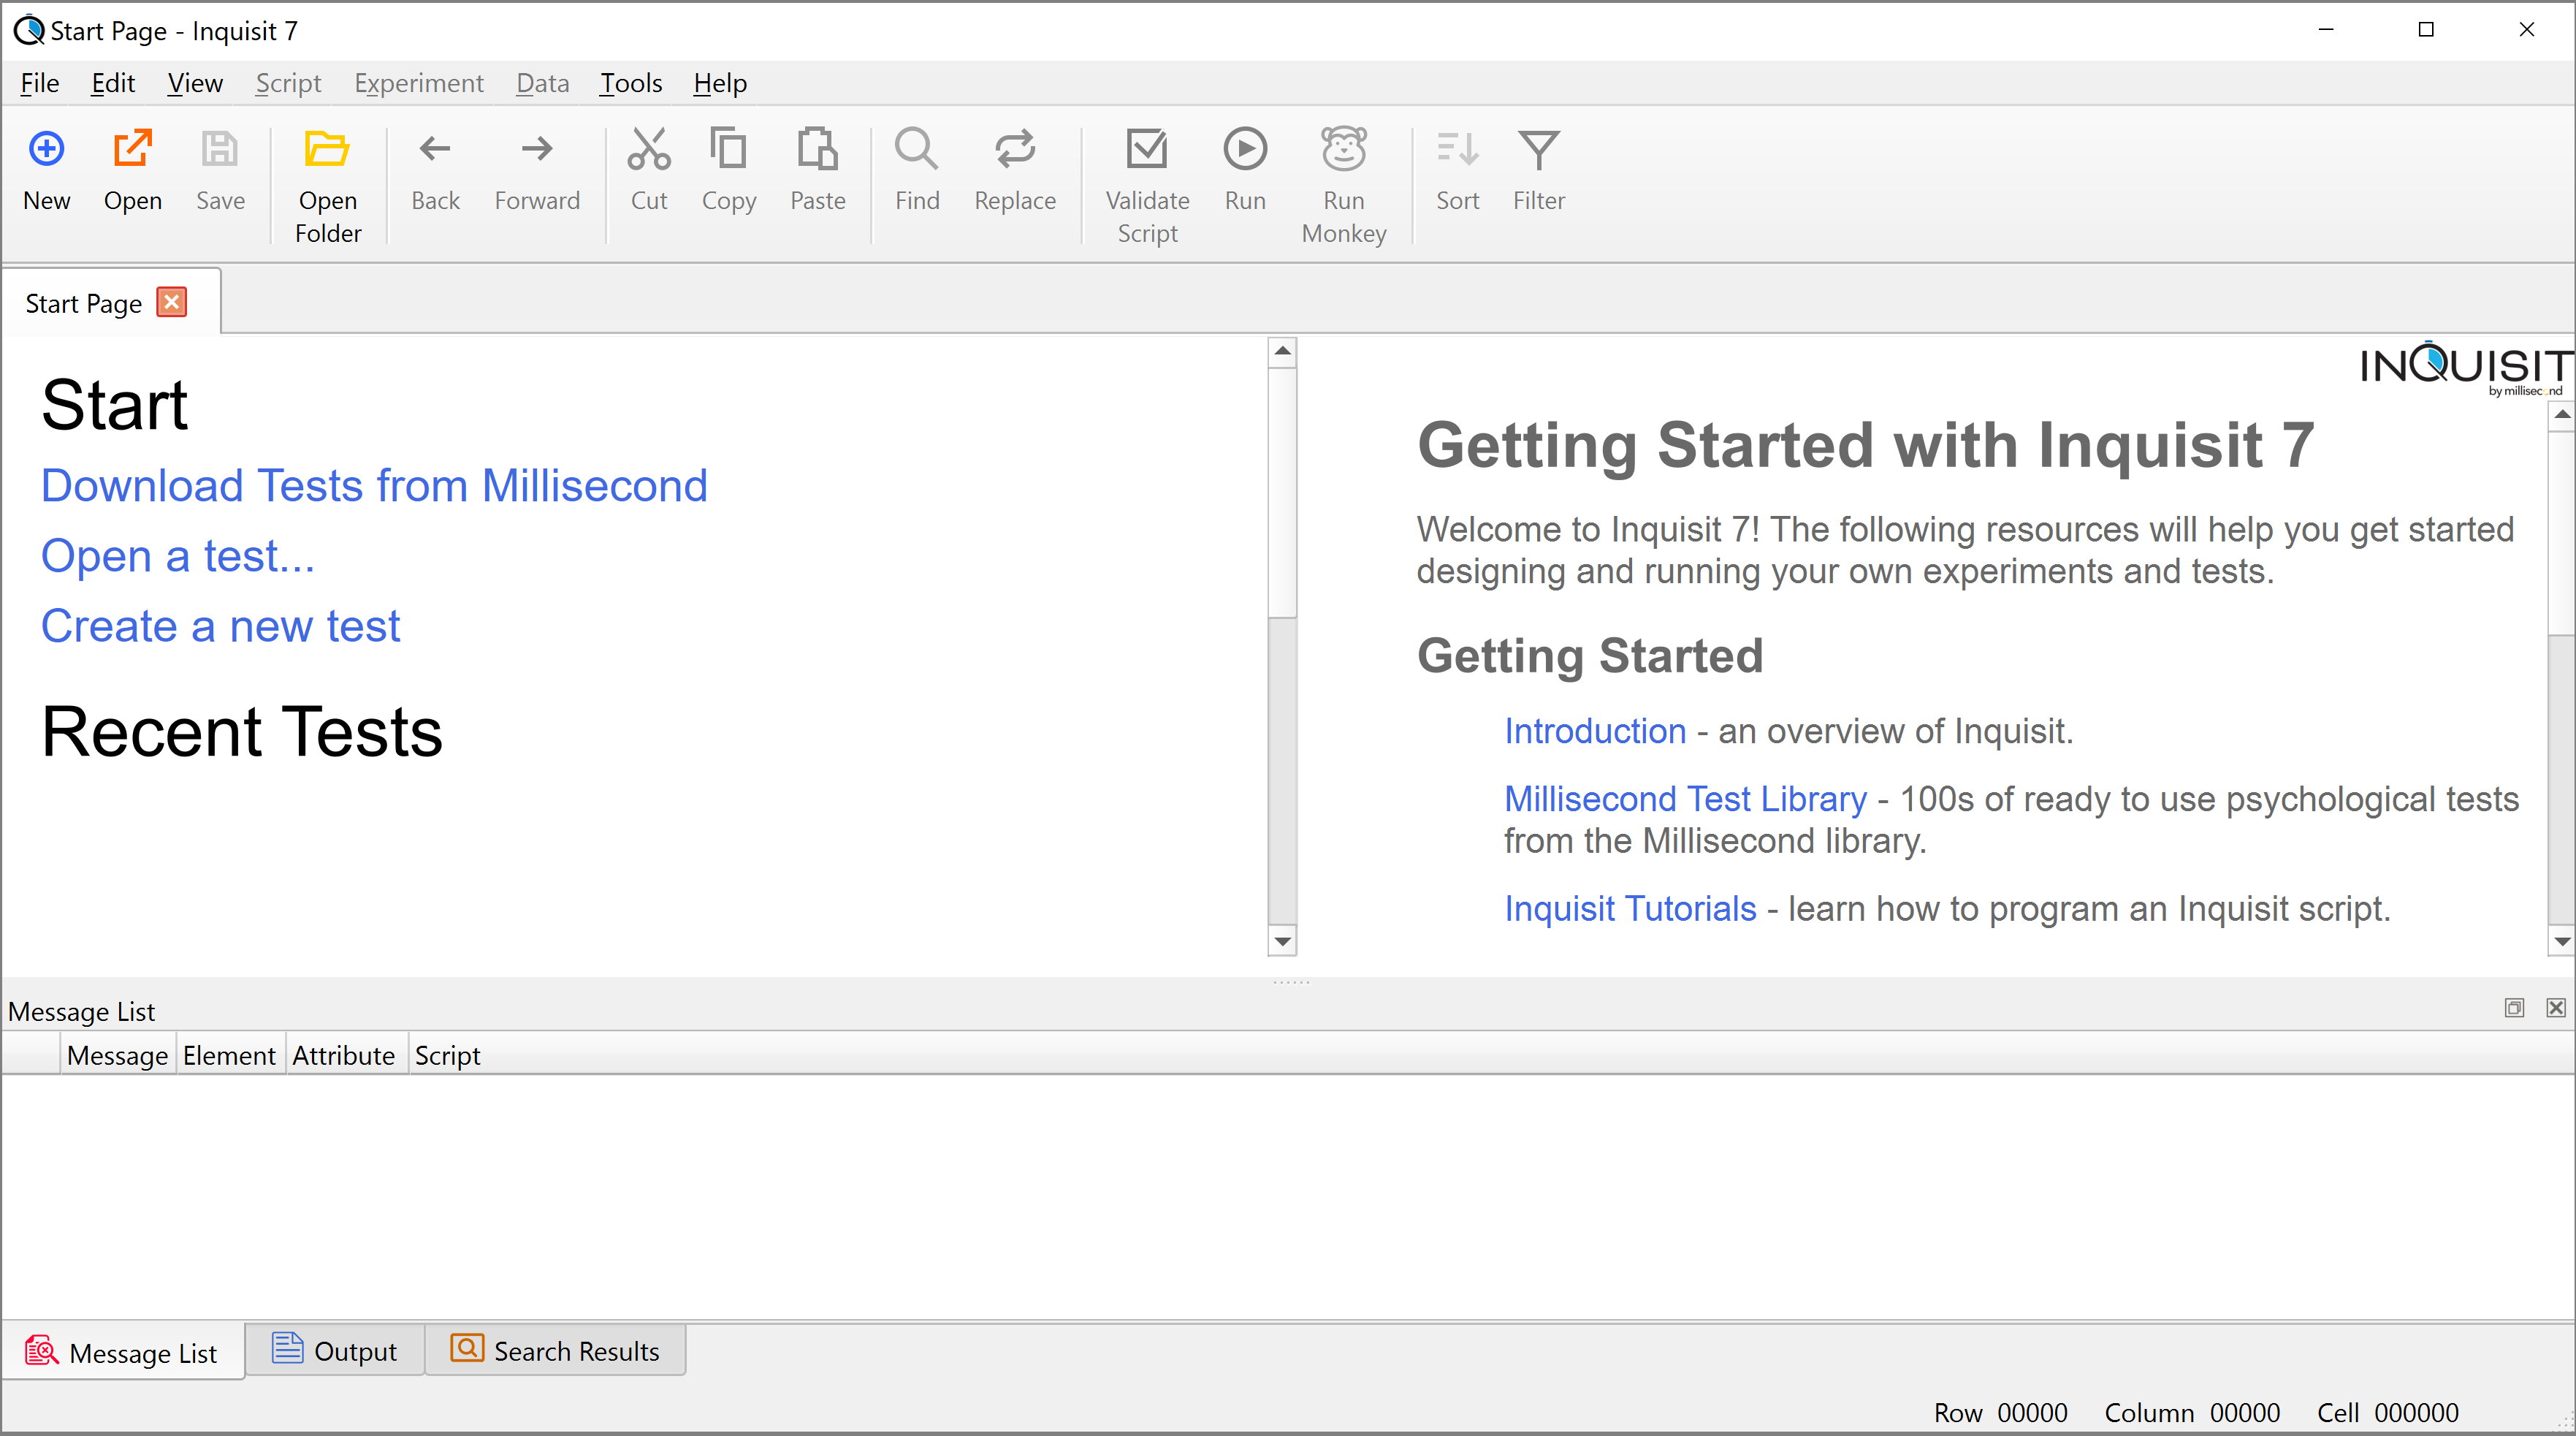
Task: Click the New script toolbar icon
Action: (x=46, y=150)
